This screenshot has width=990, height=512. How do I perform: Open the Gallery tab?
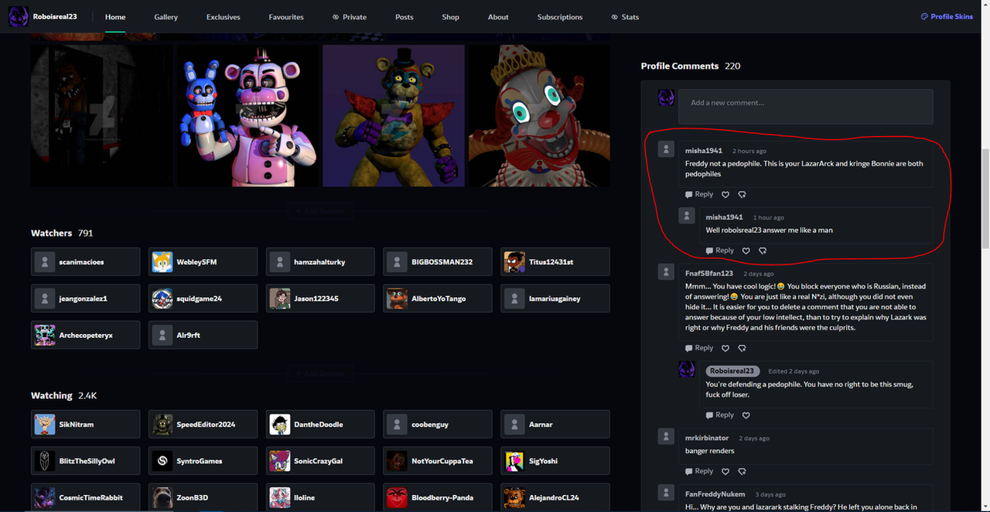(166, 17)
